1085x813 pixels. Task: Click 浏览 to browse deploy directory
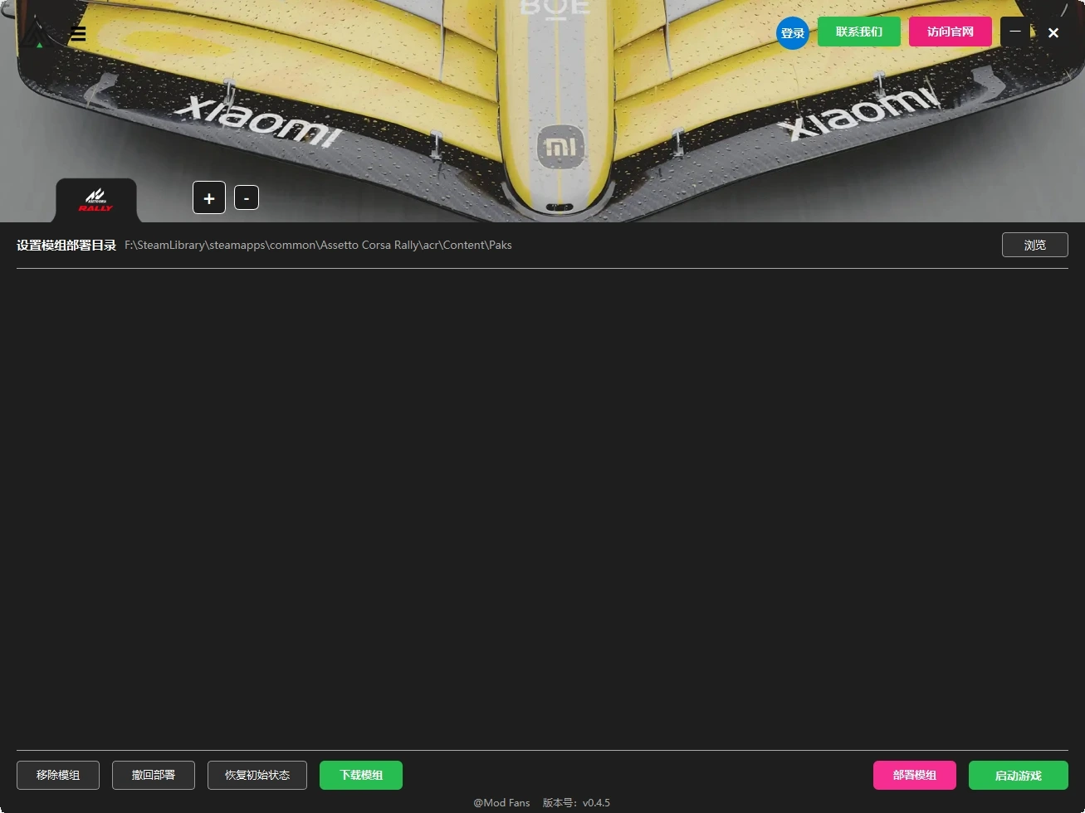click(1034, 245)
